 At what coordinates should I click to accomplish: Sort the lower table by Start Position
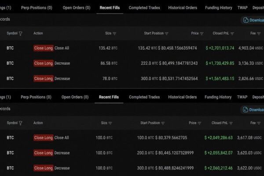coord(163,123)
